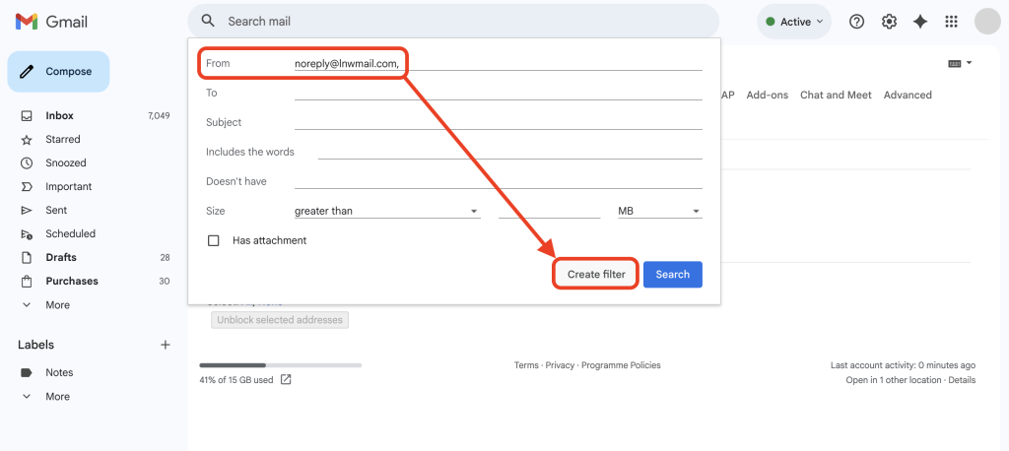Switch to the Advanced settings tab
Viewport: 1009px width, 451px height.
click(x=908, y=95)
